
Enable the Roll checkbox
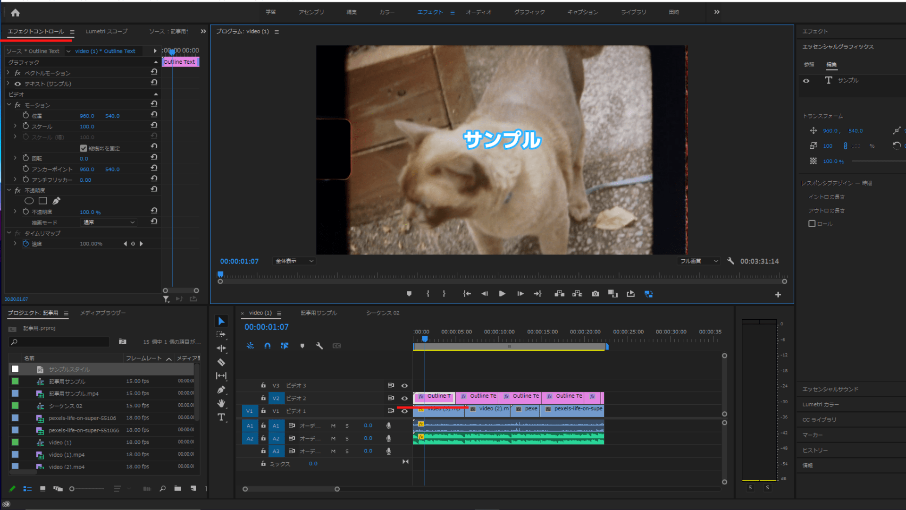click(812, 224)
